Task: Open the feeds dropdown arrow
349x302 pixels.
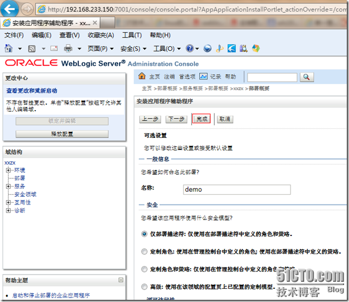Action: coord(44,49)
